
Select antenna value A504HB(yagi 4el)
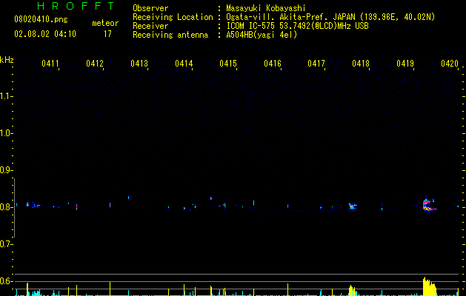[x=262, y=35]
